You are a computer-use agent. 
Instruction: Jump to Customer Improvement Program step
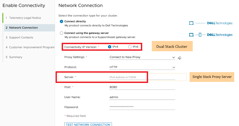[32, 47]
